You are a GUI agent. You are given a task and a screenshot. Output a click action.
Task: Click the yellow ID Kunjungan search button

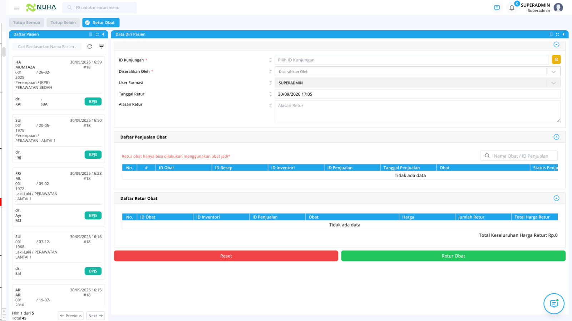click(556, 60)
